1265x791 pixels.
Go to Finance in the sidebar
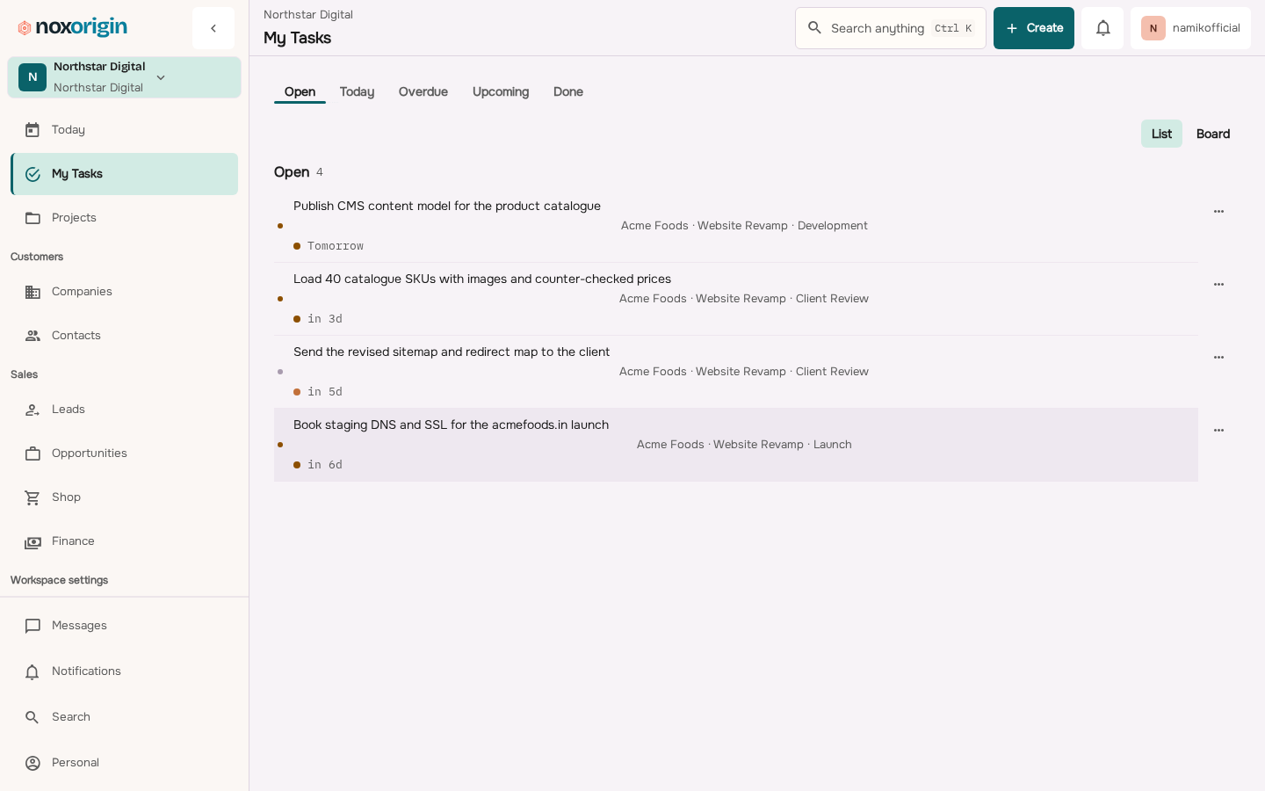[124, 541]
